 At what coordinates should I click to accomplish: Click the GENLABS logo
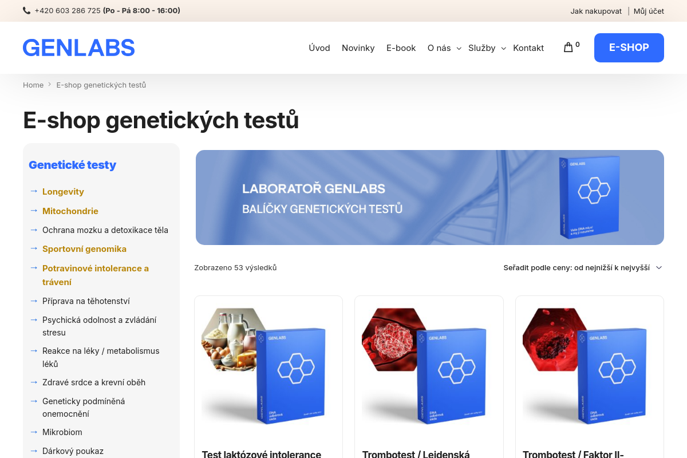click(x=79, y=48)
